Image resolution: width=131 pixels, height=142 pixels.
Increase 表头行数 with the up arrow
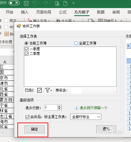pyautogui.click(x=59, y=106)
